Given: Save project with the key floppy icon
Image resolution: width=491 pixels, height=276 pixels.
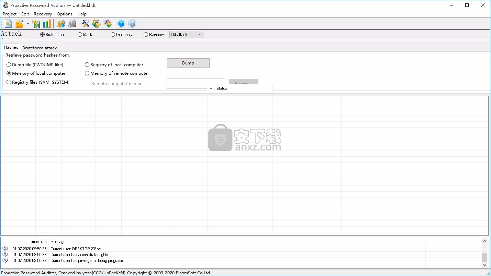Looking at the screenshot, I should (x=36, y=24).
